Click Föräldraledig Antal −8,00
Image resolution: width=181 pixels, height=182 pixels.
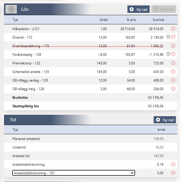click(x=102, y=55)
